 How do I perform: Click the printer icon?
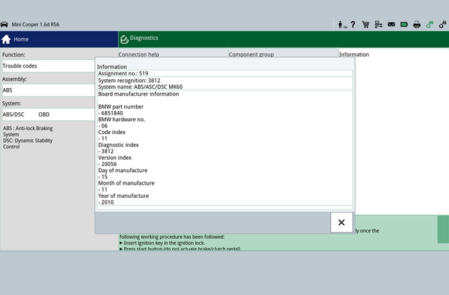click(417, 25)
